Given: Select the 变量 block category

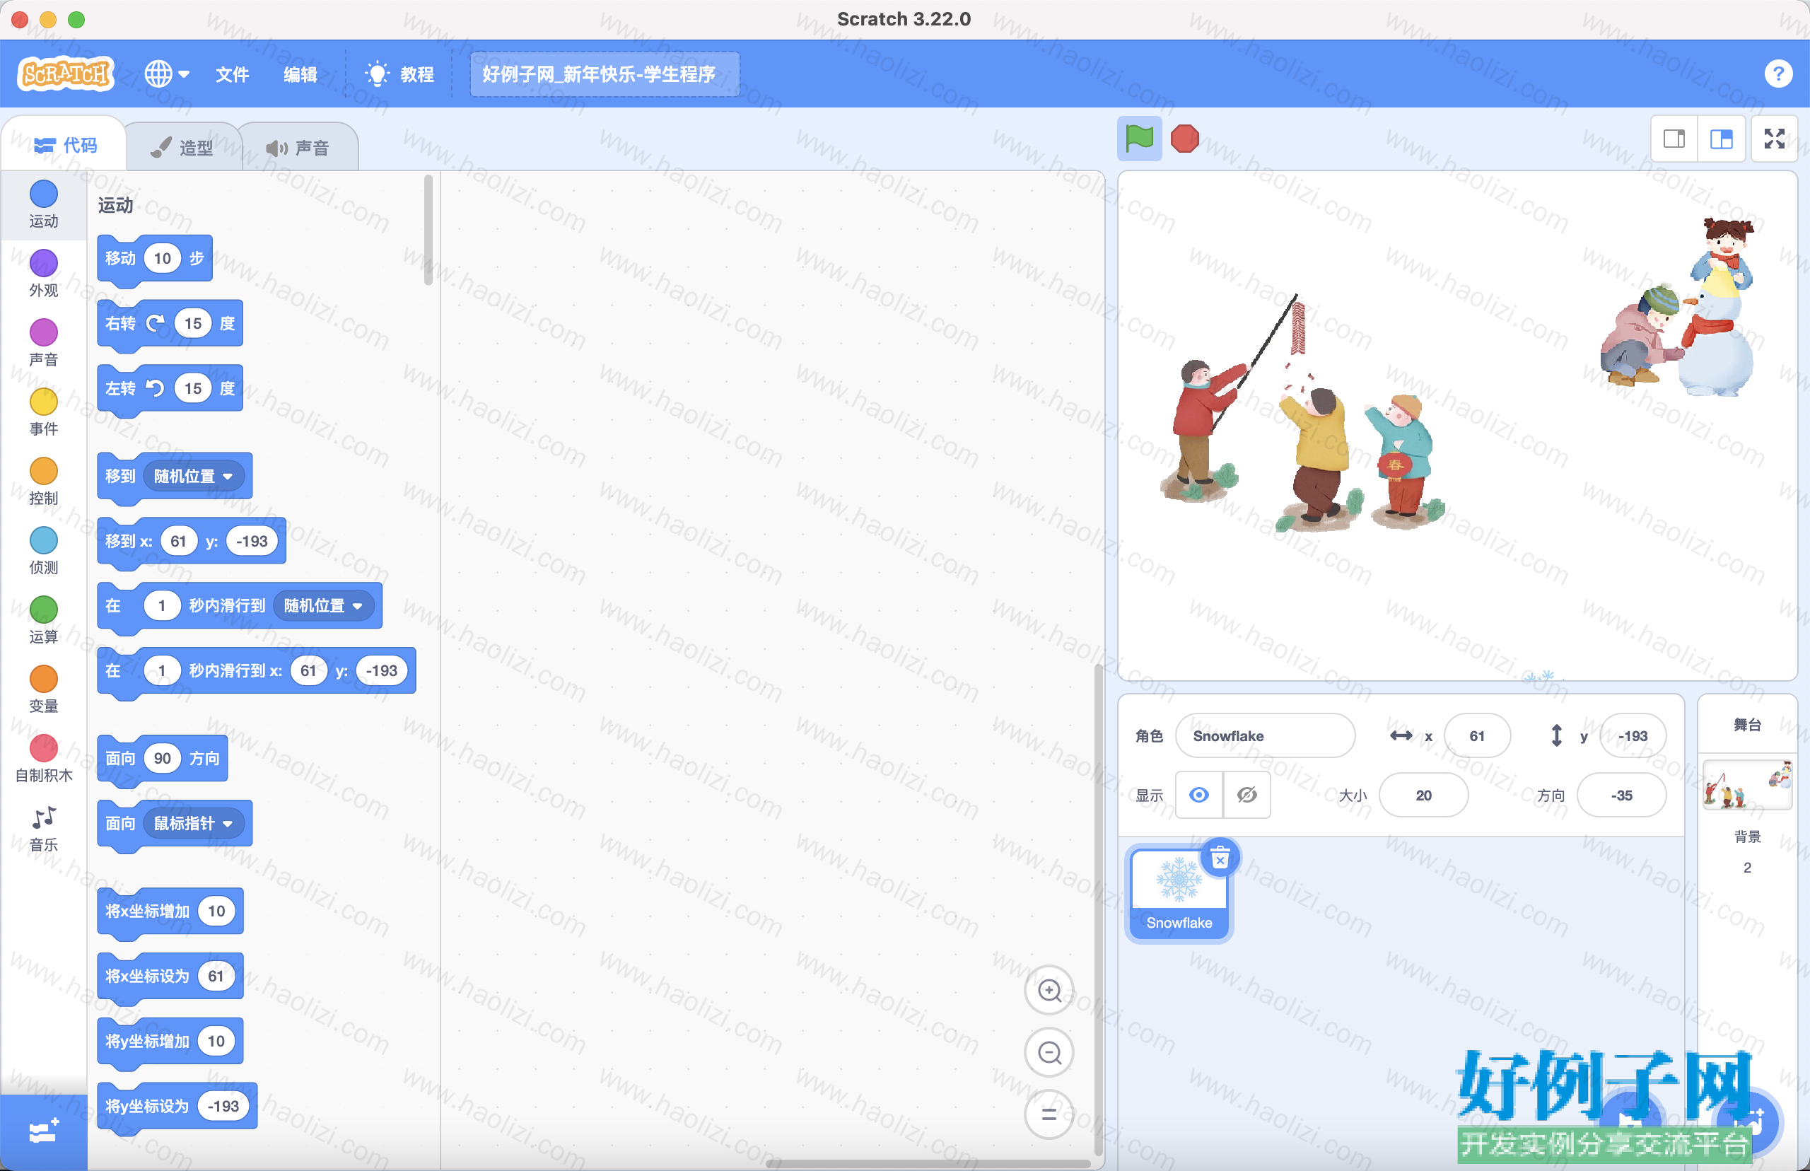Looking at the screenshot, I should [x=43, y=689].
